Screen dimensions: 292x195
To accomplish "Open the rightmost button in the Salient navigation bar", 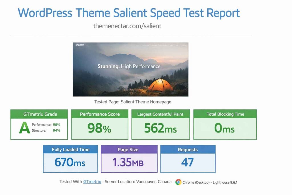I will pyautogui.click(x=184, y=45).
